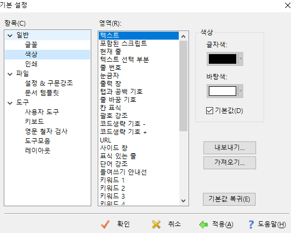
Task: Click the orange checkmark icon beside 확인
Action: click(105, 224)
